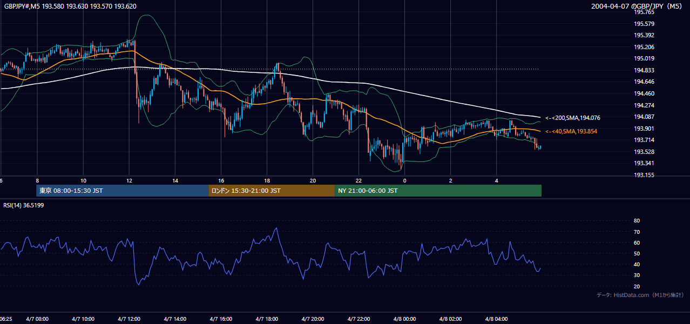Click hour label 18 under price chart
Viewport: 690px width, 324px height.
267,180
